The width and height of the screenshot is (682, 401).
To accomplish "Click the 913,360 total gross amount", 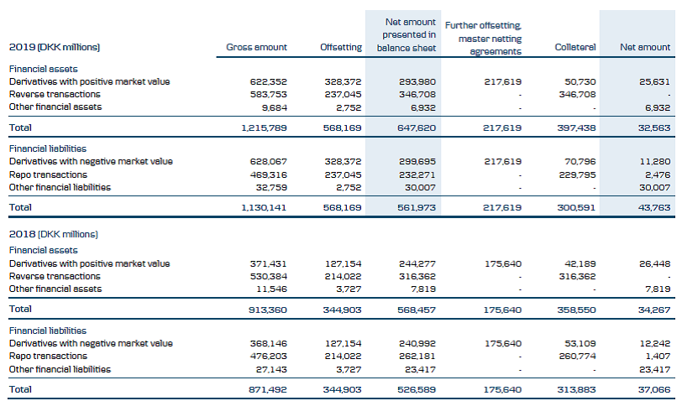I will click(269, 310).
